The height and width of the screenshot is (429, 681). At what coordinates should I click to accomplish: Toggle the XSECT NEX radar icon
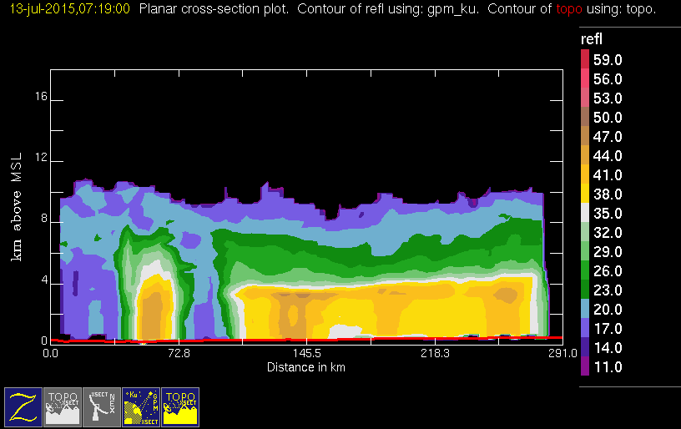point(102,406)
